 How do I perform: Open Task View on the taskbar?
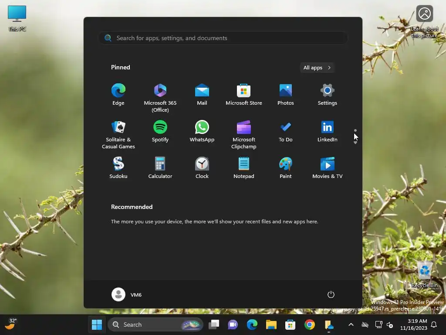tap(214, 325)
